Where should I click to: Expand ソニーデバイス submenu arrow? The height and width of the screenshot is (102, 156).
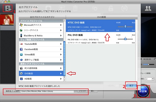(61, 30)
